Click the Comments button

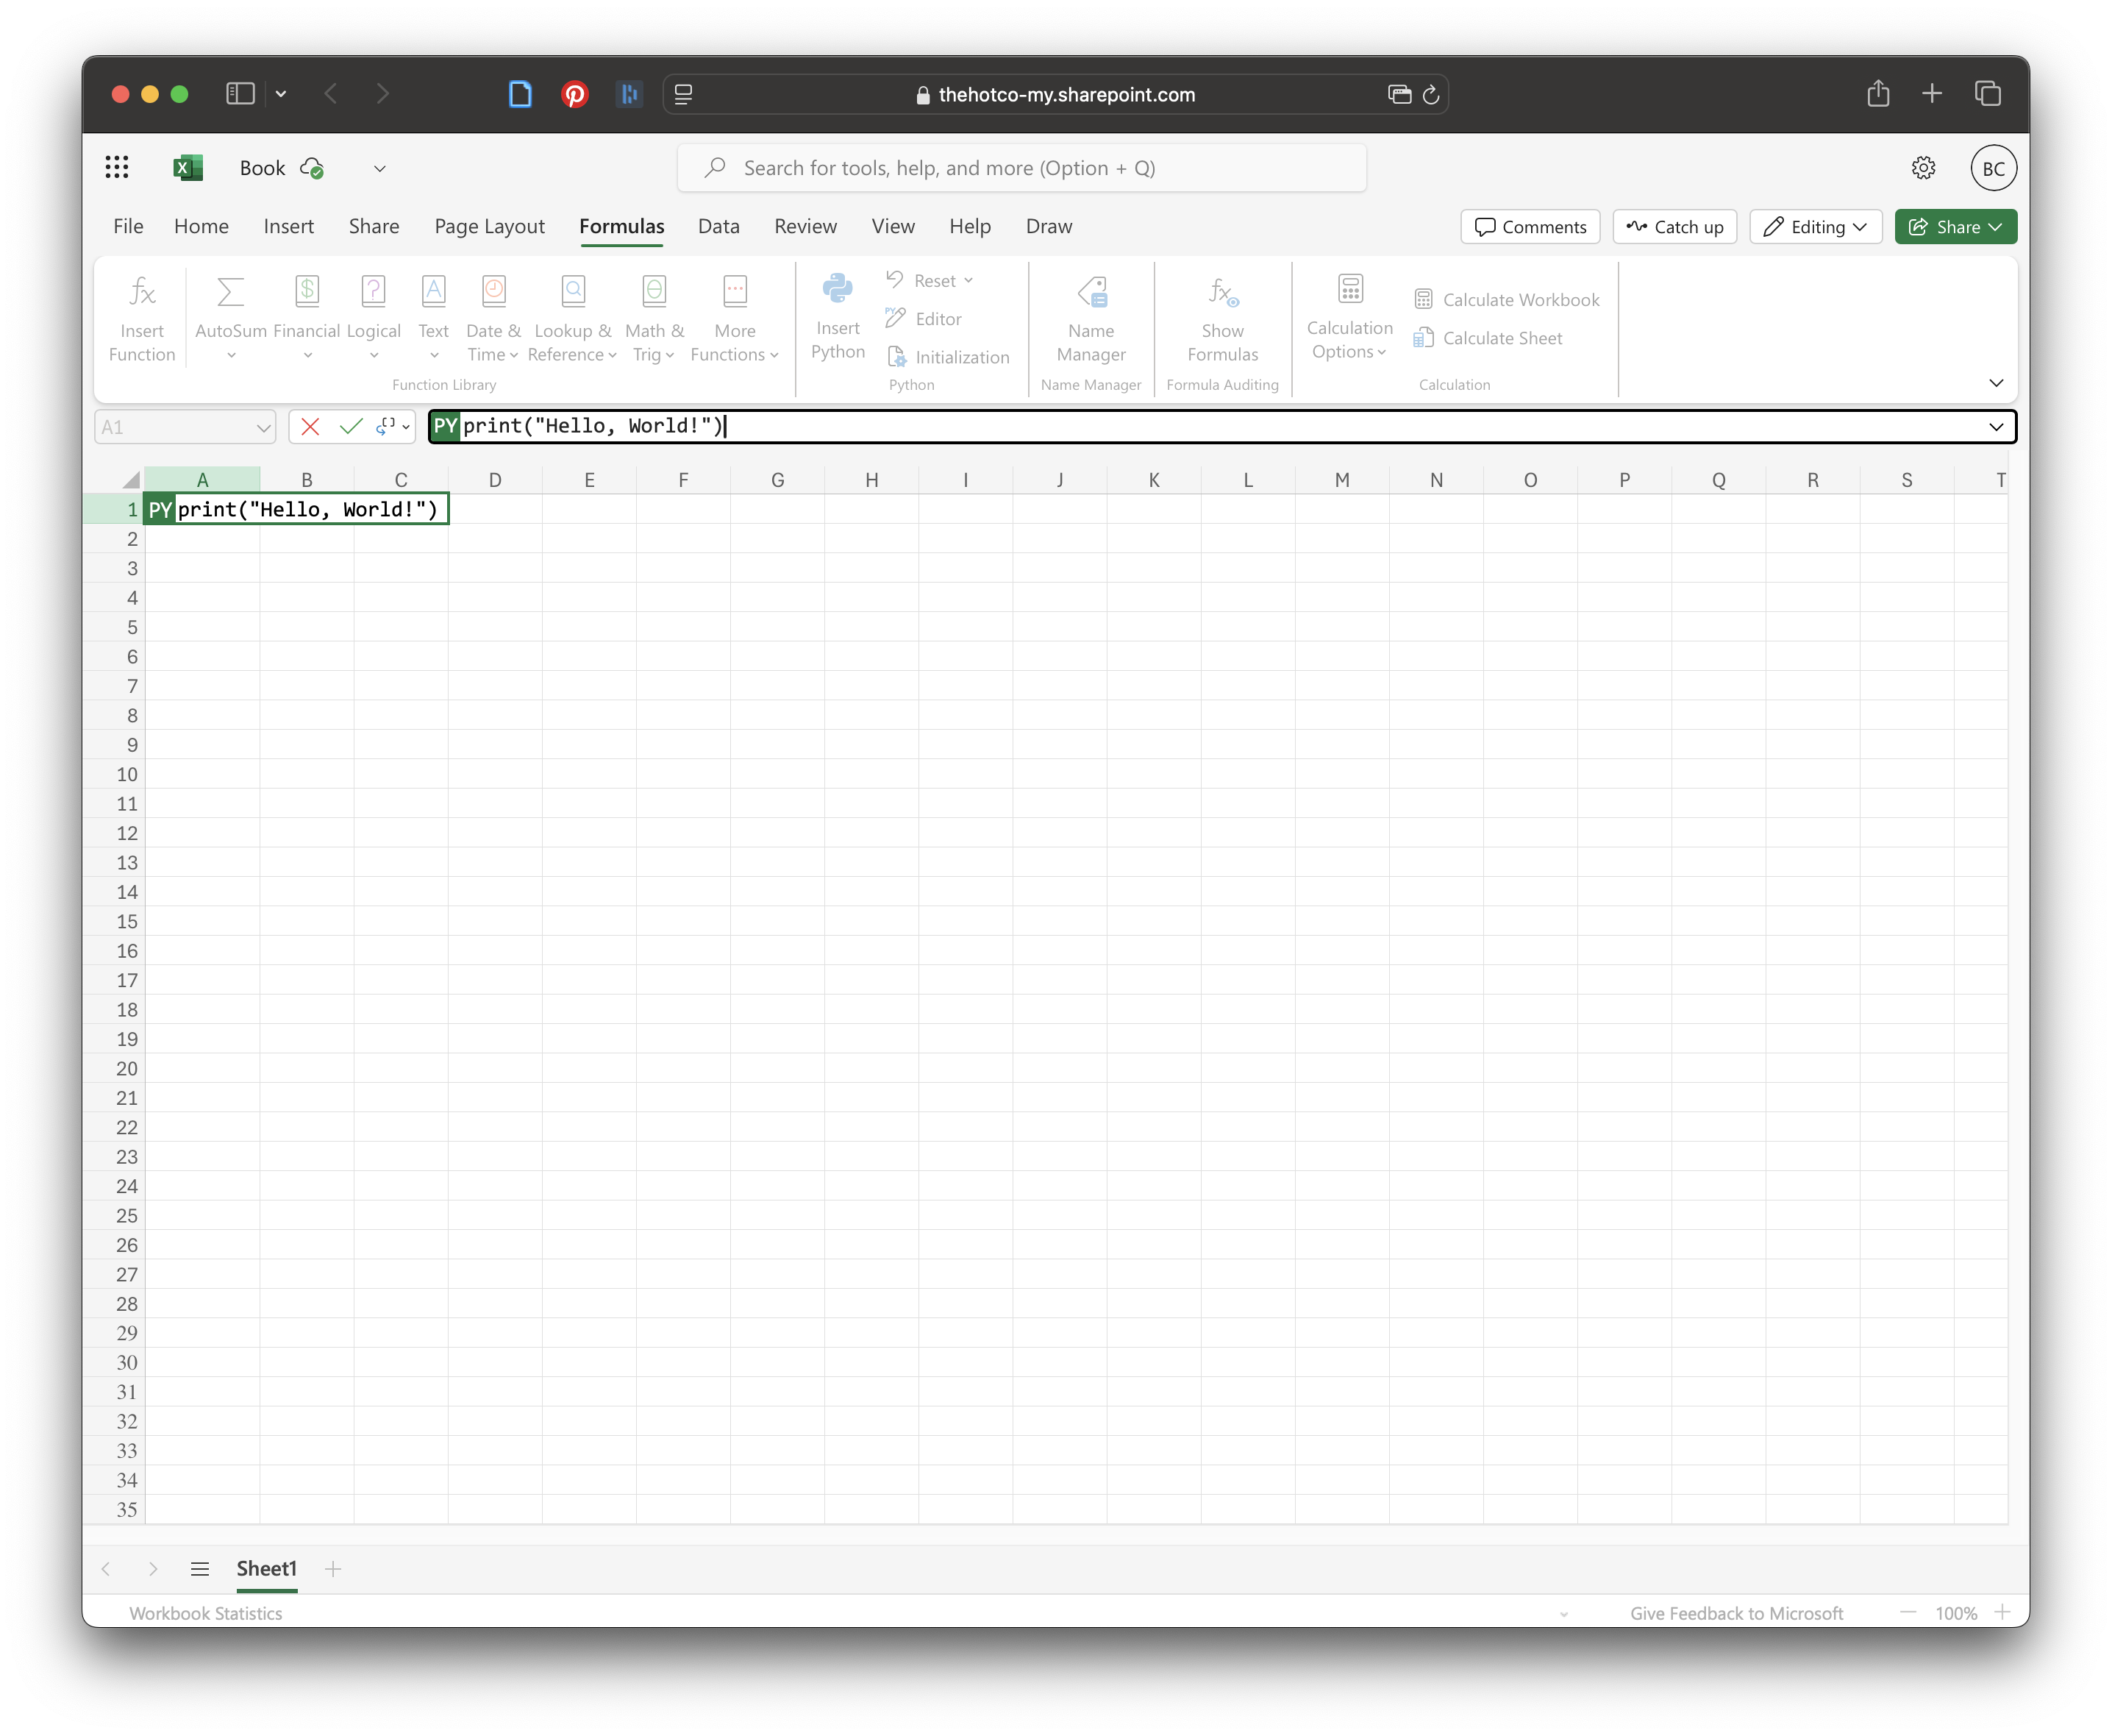pyautogui.click(x=1530, y=227)
